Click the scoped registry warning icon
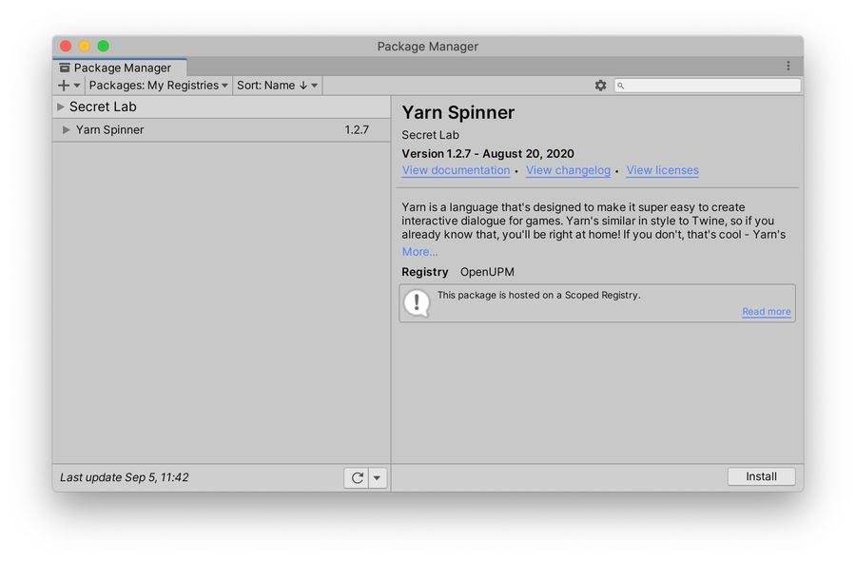The width and height of the screenshot is (856, 561). tap(417, 302)
